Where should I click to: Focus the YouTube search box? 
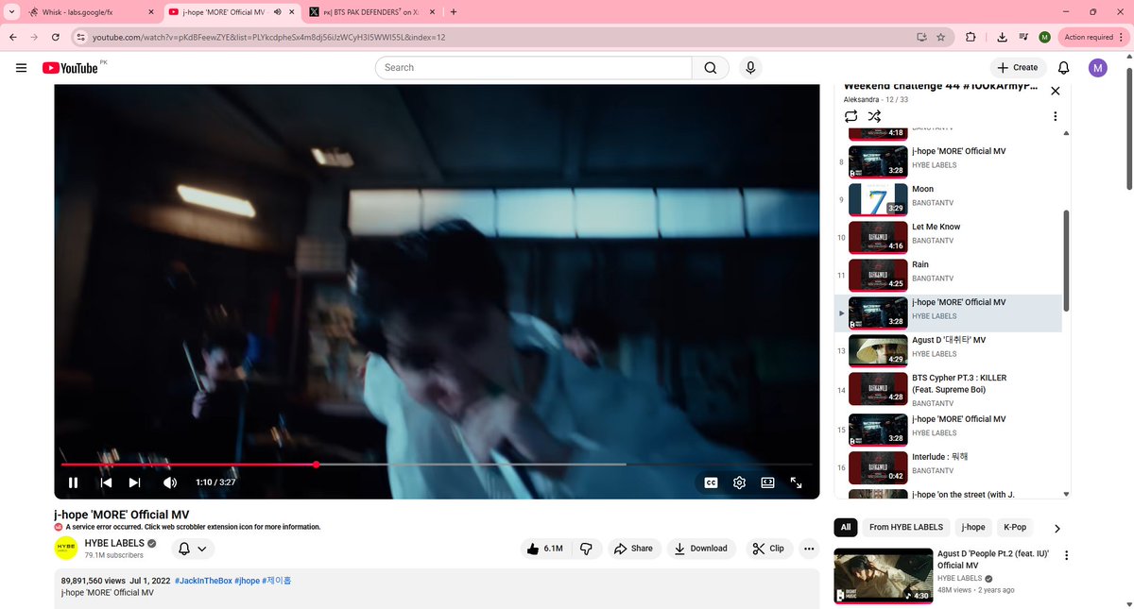click(534, 68)
